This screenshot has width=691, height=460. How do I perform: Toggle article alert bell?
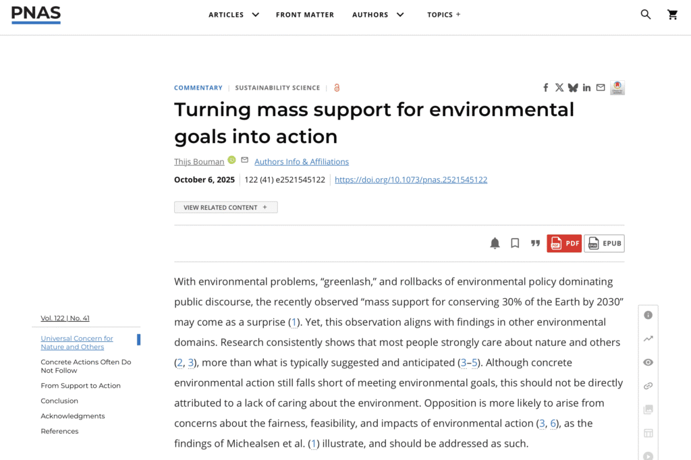495,243
